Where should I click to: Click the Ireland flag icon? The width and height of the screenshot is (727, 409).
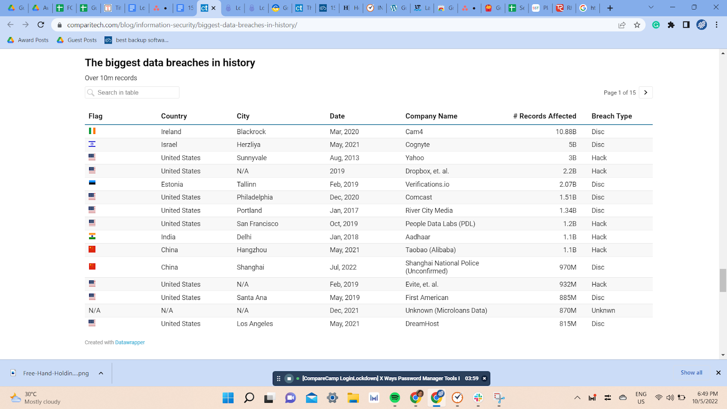click(92, 131)
